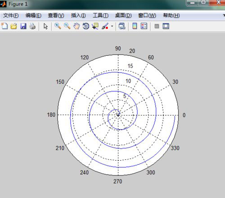Save figure using the floppy disk icon
Viewport: 225px width, 198px height.
23,26
